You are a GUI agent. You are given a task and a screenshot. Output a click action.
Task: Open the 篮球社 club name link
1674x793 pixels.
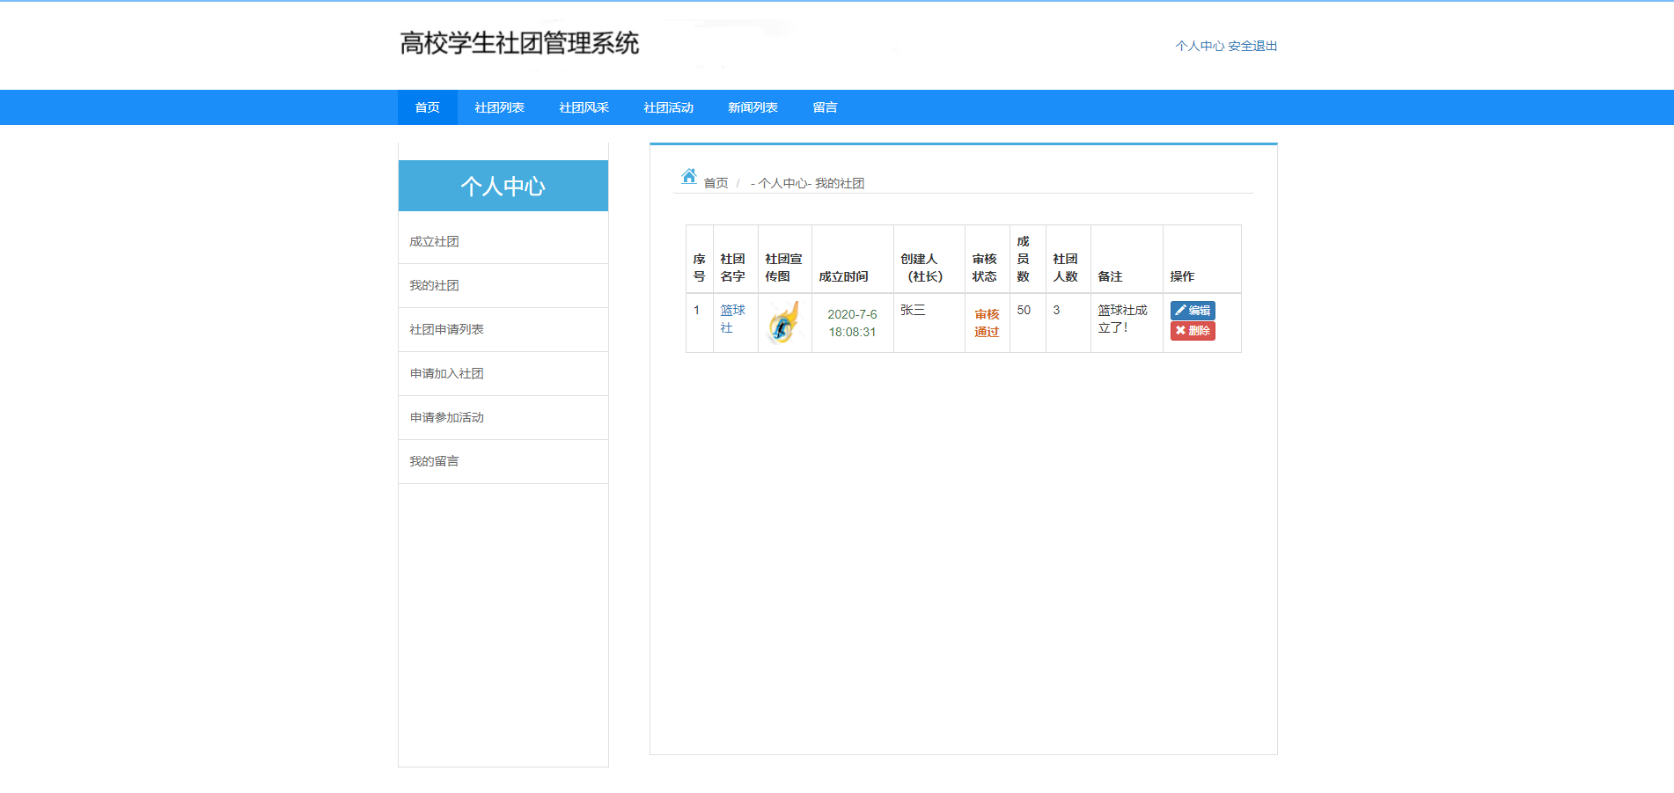click(x=732, y=319)
